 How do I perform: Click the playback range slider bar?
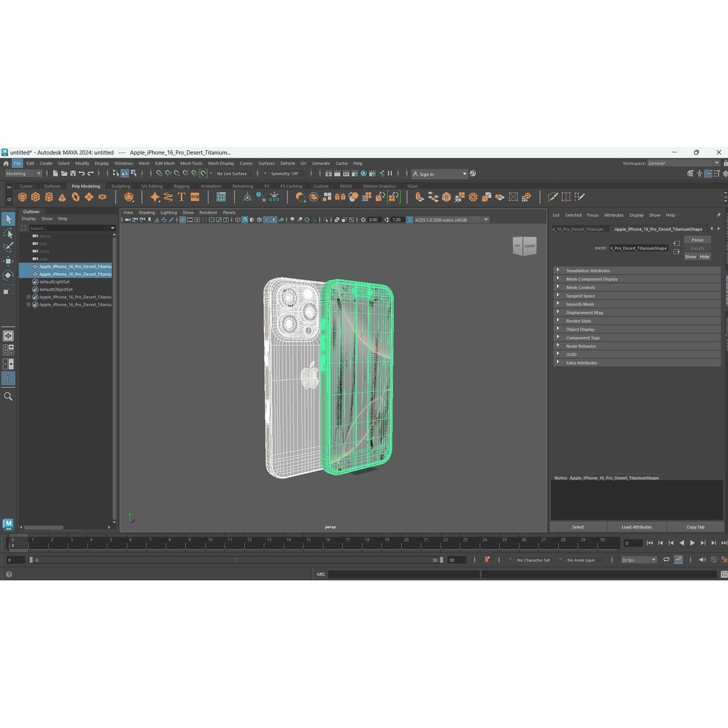coord(237,560)
